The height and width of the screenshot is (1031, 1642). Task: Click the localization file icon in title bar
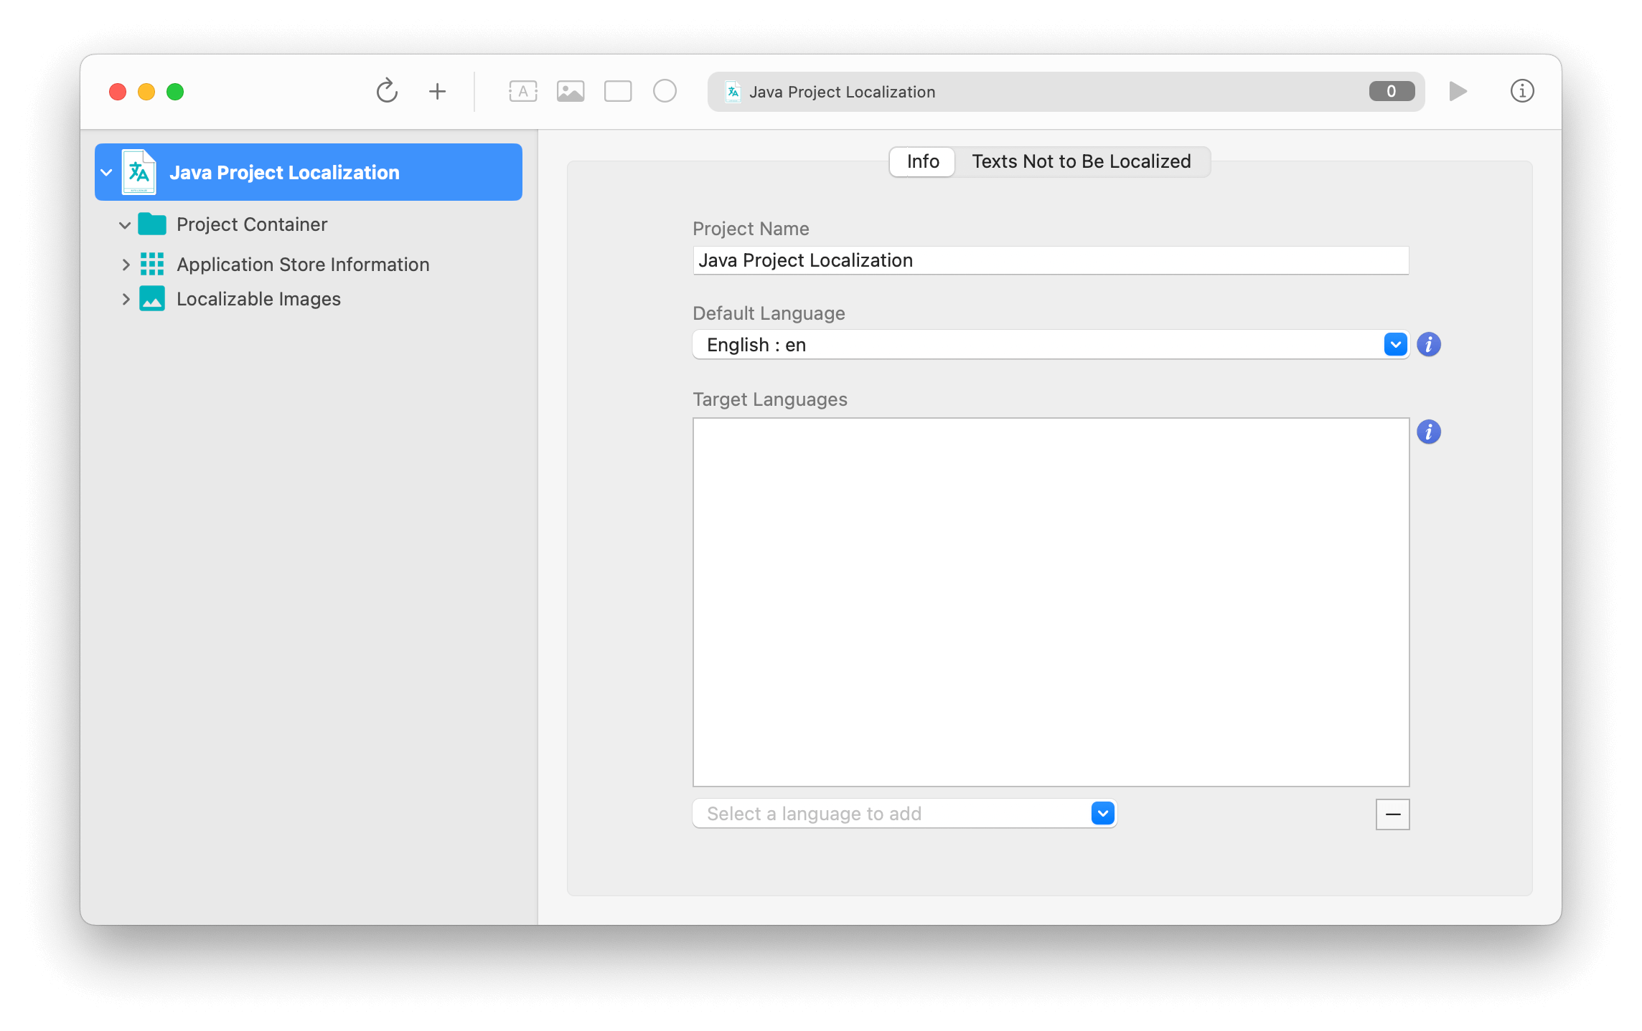(733, 91)
